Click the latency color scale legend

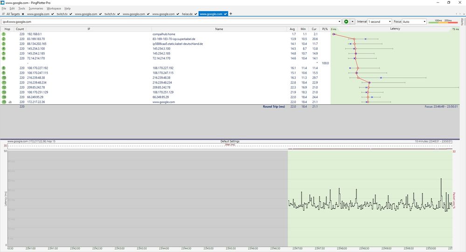[440, 21]
